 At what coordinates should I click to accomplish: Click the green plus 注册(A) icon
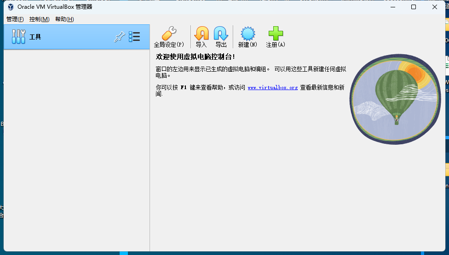pos(276,37)
